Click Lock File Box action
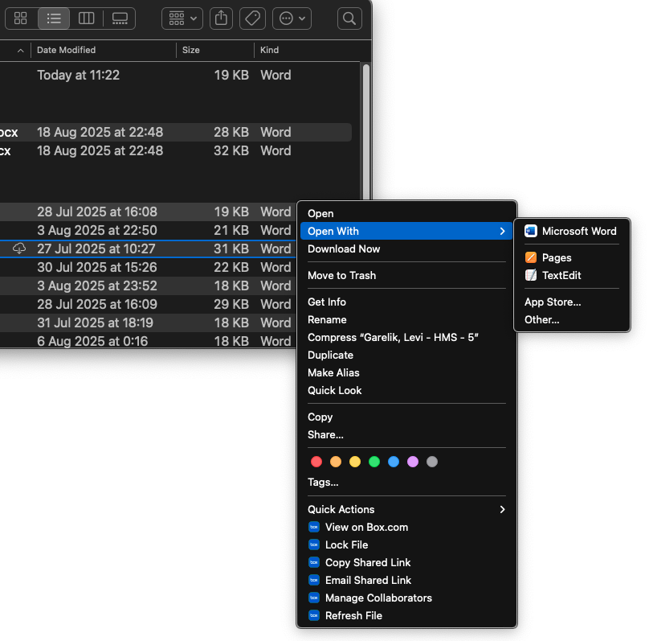The height and width of the screenshot is (641, 649). click(x=346, y=544)
